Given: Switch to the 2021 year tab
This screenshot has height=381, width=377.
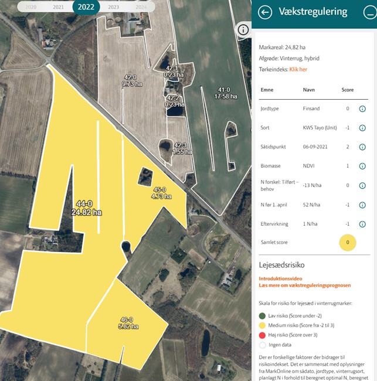Looking at the screenshot, I should point(59,7).
